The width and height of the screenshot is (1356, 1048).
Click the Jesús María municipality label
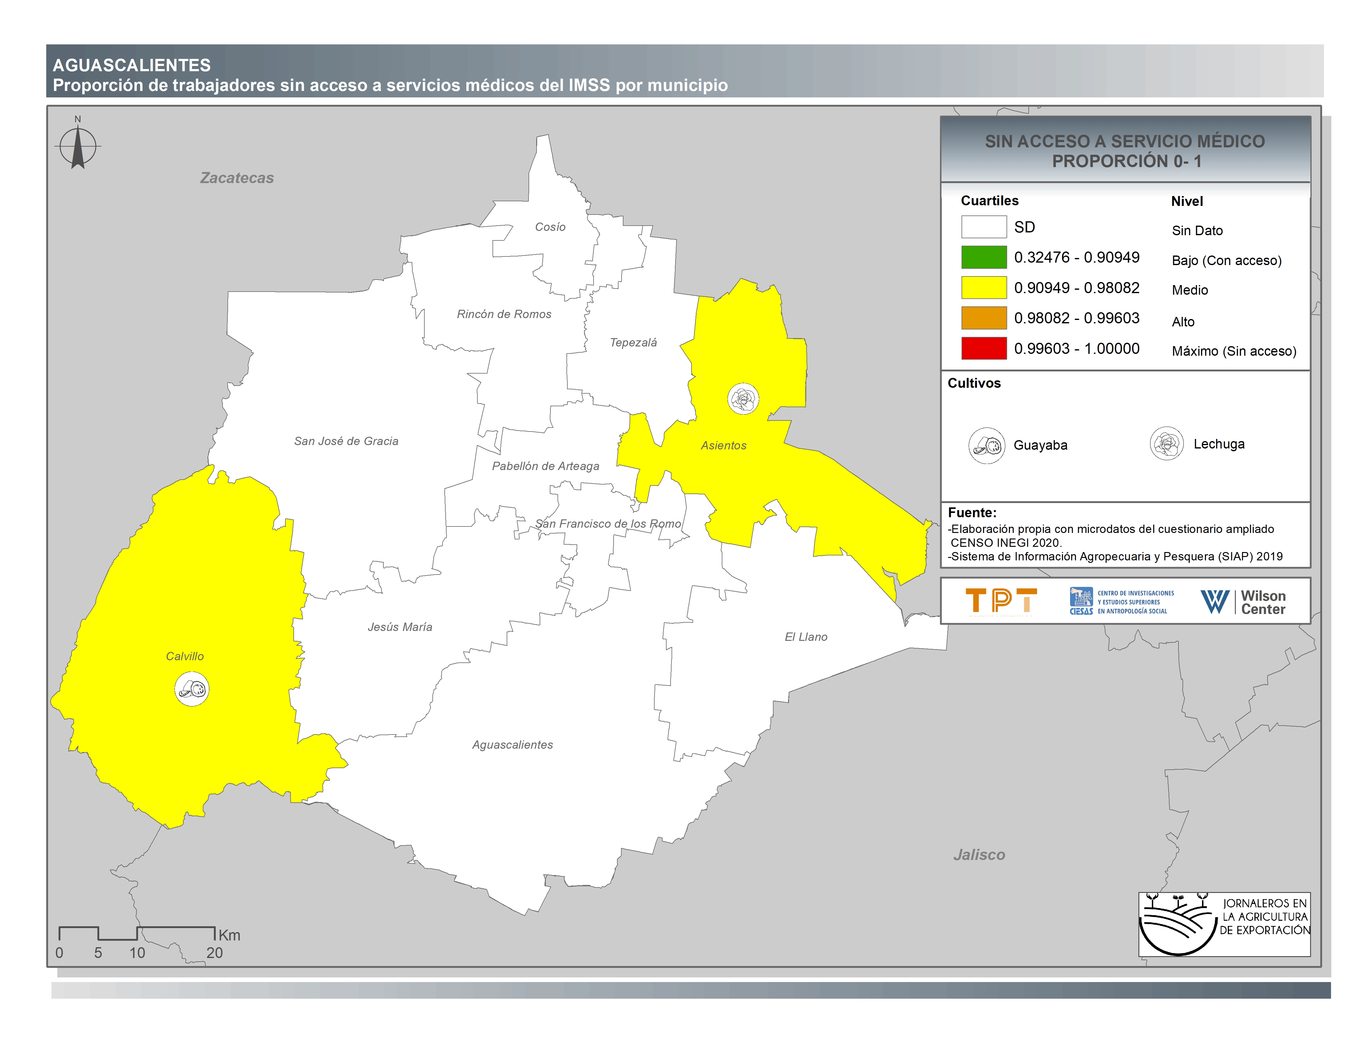tap(399, 627)
